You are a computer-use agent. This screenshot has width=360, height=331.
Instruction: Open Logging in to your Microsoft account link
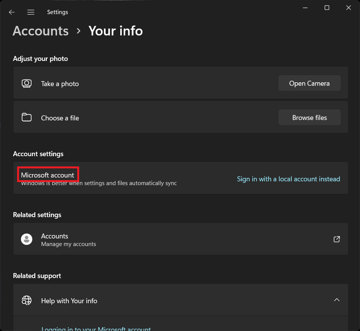click(96, 329)
